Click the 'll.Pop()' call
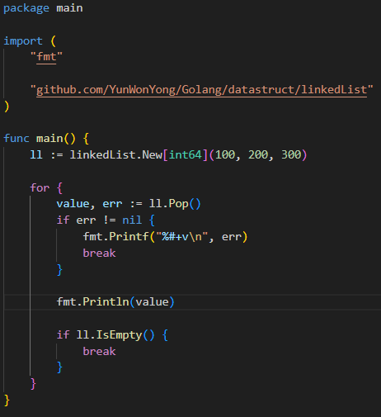381x417 pixels. [175, 204]
